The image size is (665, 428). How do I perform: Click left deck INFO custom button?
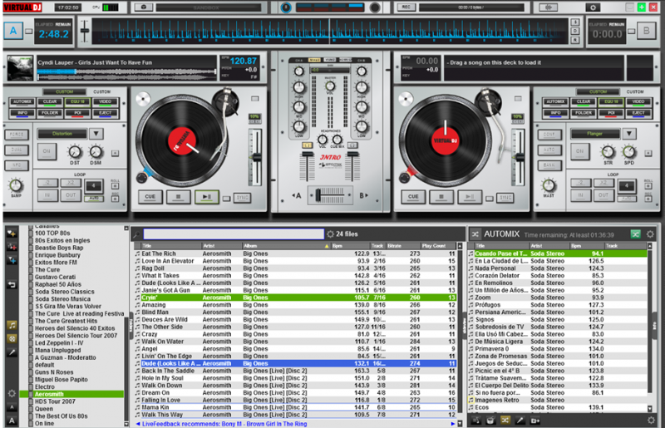pos(22,113)
